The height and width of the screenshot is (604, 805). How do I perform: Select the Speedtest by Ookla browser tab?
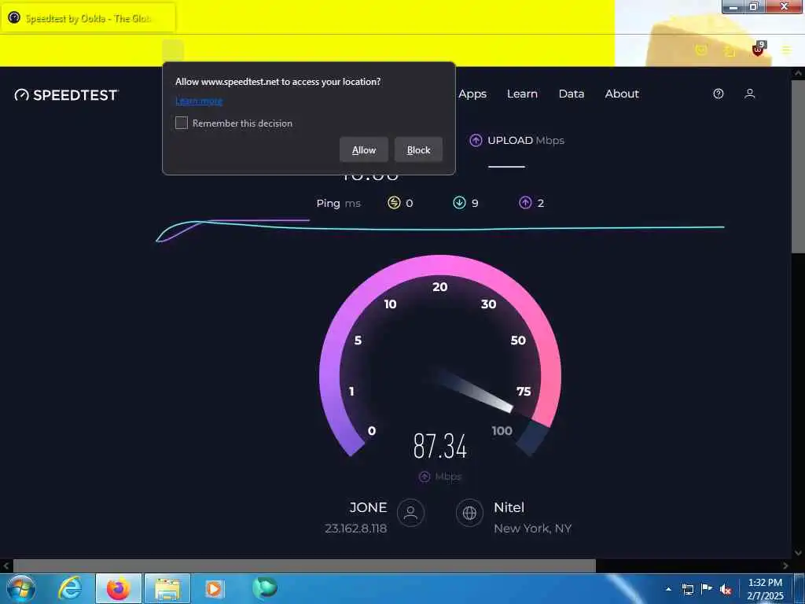[x=88, y=19]
